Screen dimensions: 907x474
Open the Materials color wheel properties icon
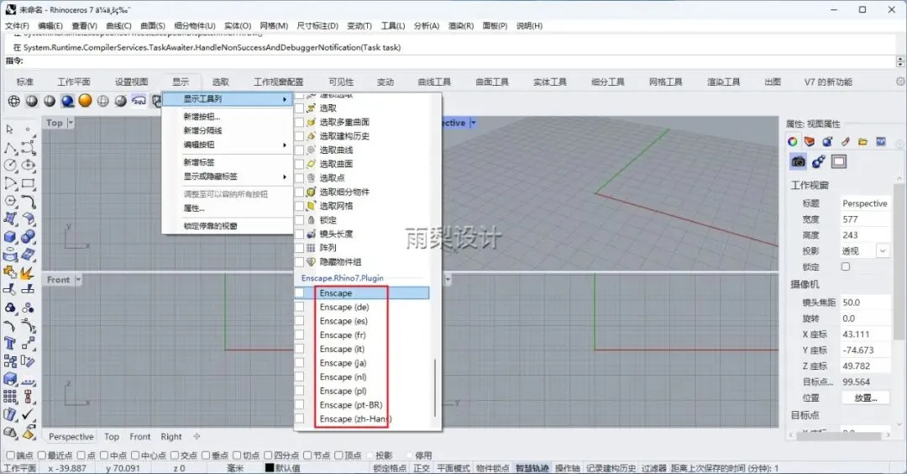coord(793,141)
